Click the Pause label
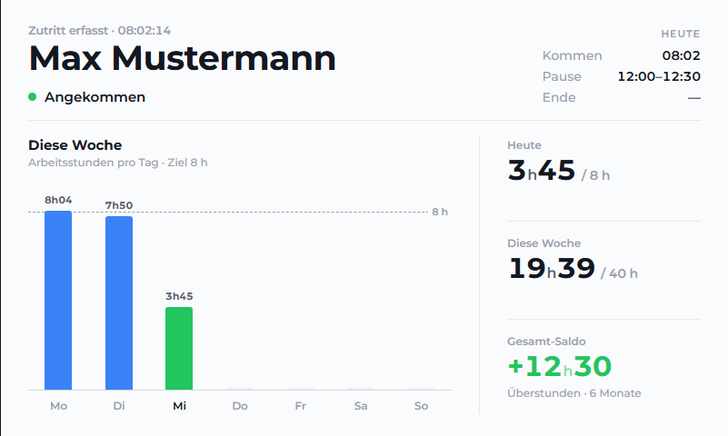 click(x=562, y=76)
